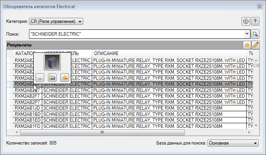Select catalog cell RXM2AB1BD
This screenshot has height=155, width=266.
tap(27, 114)
